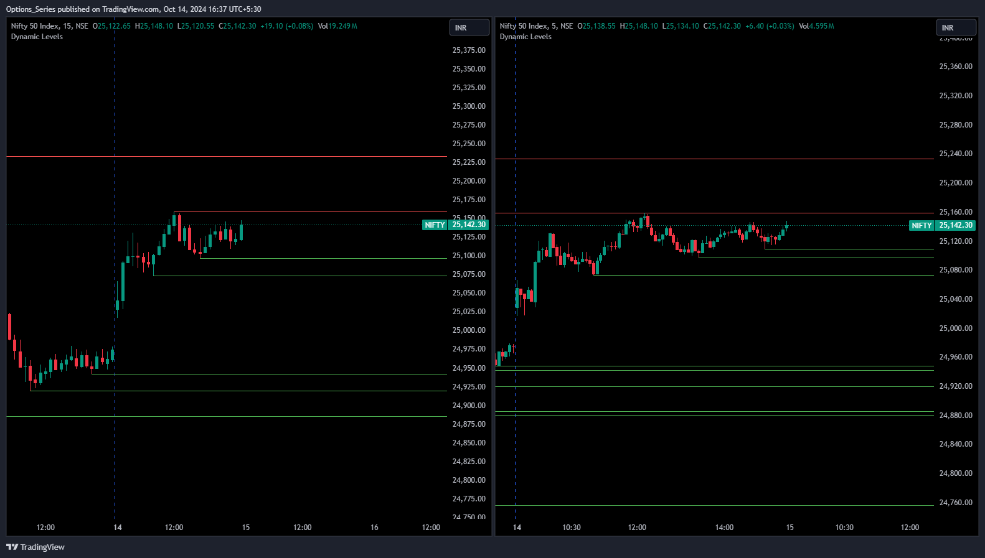985x558 pixels.
Task: Click the 24,775.00 price axis label
Action: pos(469,499)
